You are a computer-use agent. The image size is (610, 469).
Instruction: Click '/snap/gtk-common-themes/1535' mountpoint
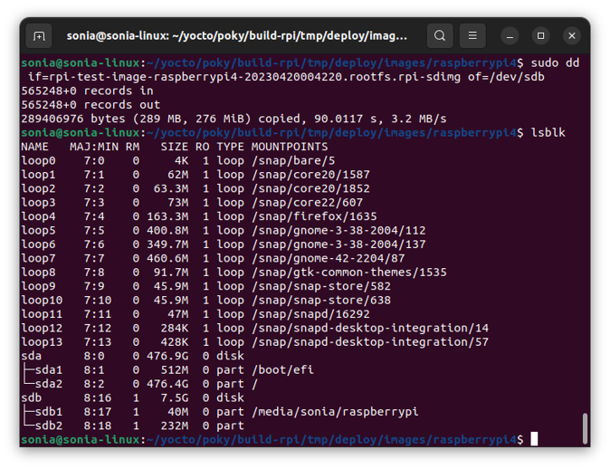pos(349,273)
